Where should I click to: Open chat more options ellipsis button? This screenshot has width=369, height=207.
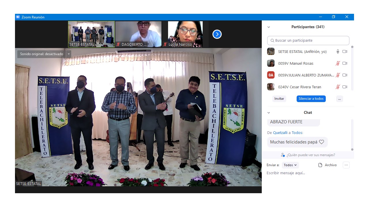pyautogui.click(x=346, y=165)
